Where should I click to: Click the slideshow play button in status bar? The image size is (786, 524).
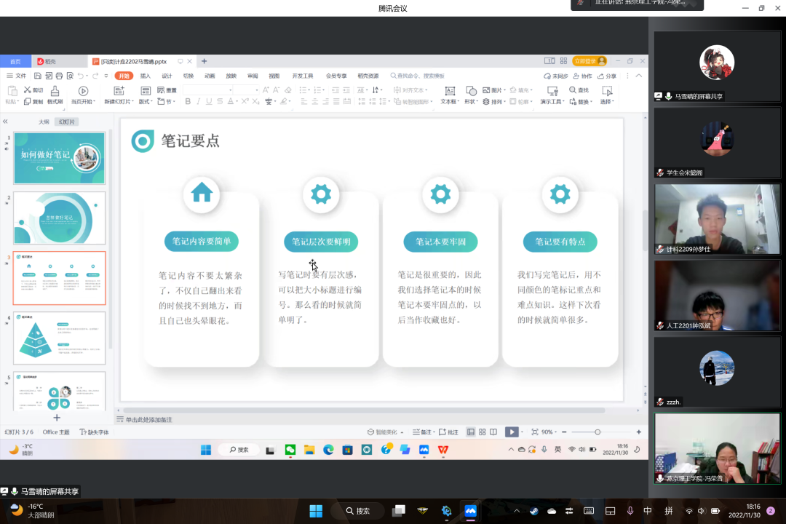[x=512, y=432]
